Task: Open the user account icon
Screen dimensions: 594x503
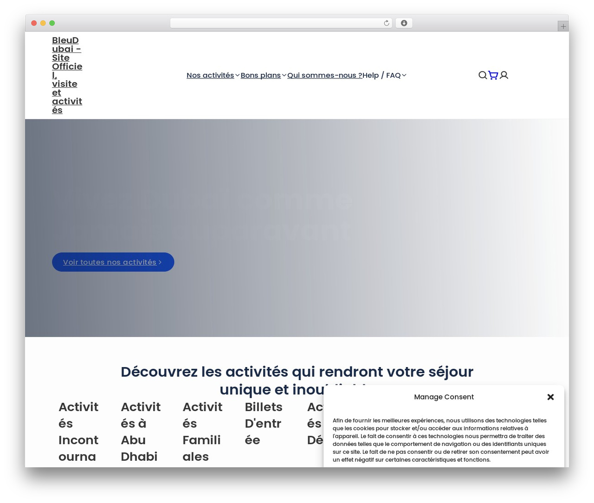Action: tap(504, 75)
